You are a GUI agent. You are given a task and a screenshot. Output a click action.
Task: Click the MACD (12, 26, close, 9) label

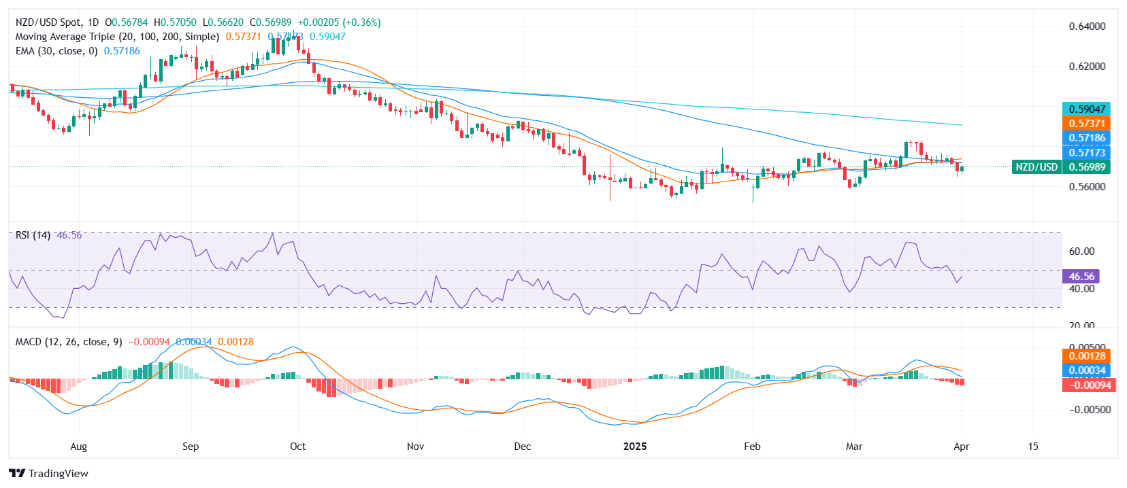coord(69,342)
